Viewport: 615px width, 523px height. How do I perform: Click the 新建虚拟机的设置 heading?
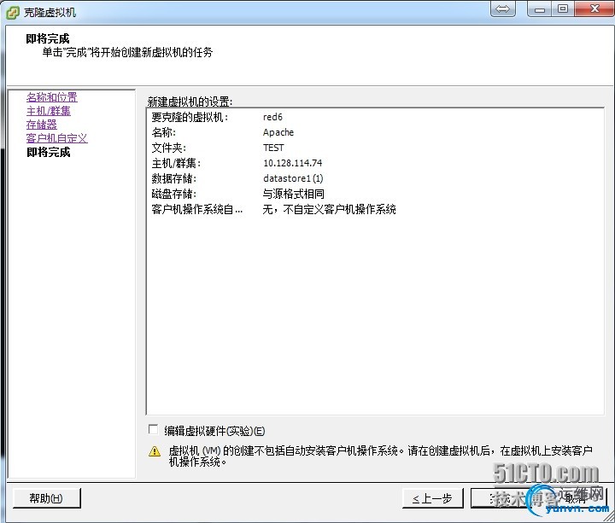(190, 102)
